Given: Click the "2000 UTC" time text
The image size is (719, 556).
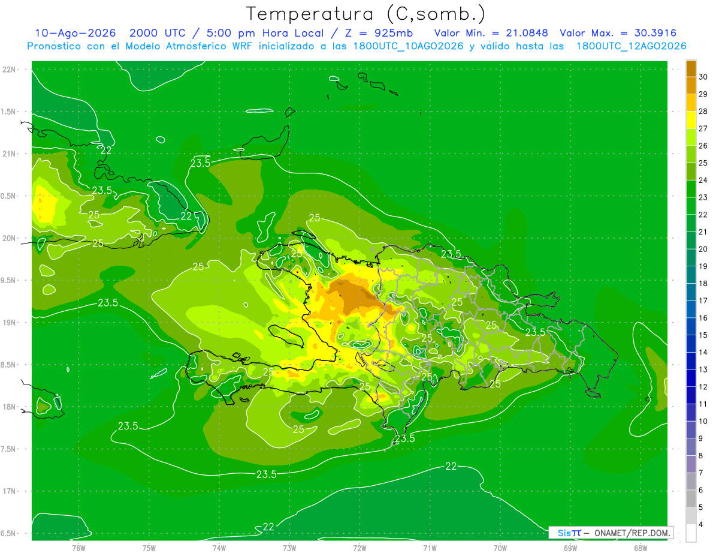Looking at the screenshot, I should point(158,33).
